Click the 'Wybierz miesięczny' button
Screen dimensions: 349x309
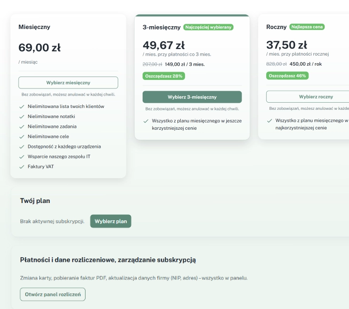(68, 83)
